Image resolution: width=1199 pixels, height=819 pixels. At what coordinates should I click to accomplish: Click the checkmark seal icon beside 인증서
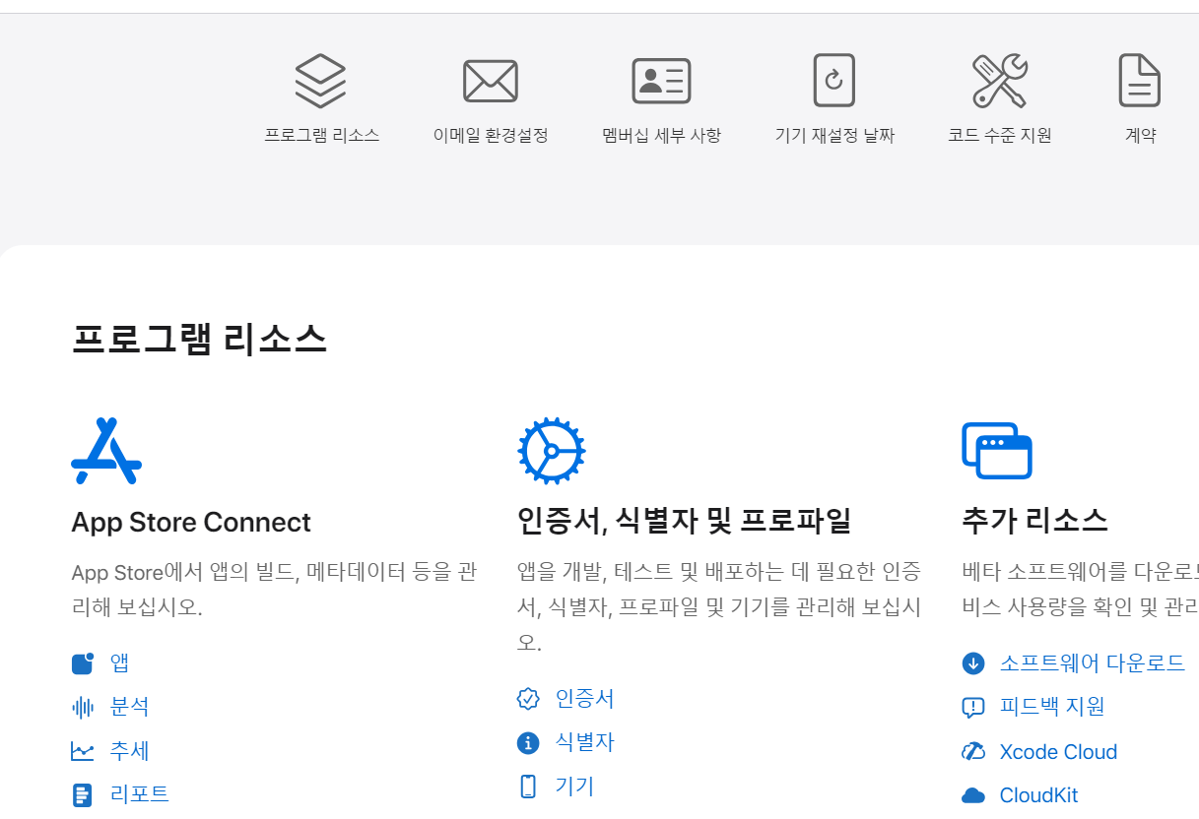(x=528, y=699)
